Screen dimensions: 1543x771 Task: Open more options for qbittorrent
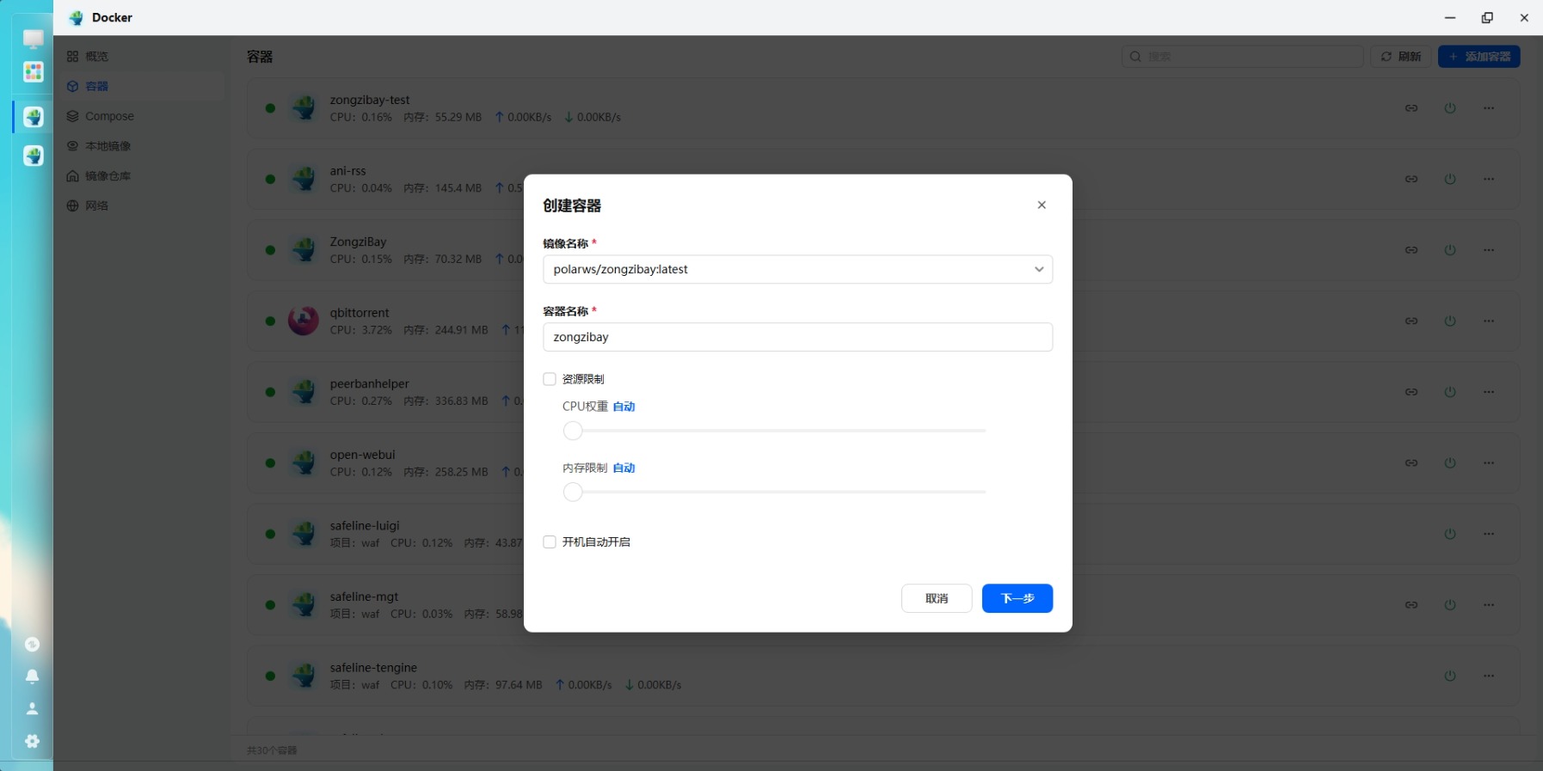pos(1489,321)
